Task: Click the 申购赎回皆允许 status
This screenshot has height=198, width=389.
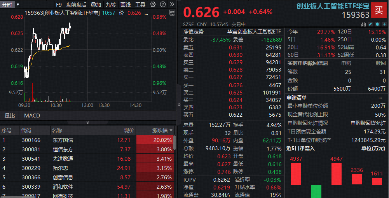Action: [x=368, y=123]
